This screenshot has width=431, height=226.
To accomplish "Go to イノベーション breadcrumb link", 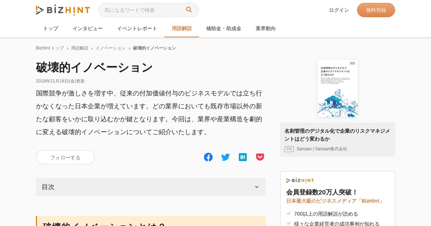I will click(x=111, y=48).
